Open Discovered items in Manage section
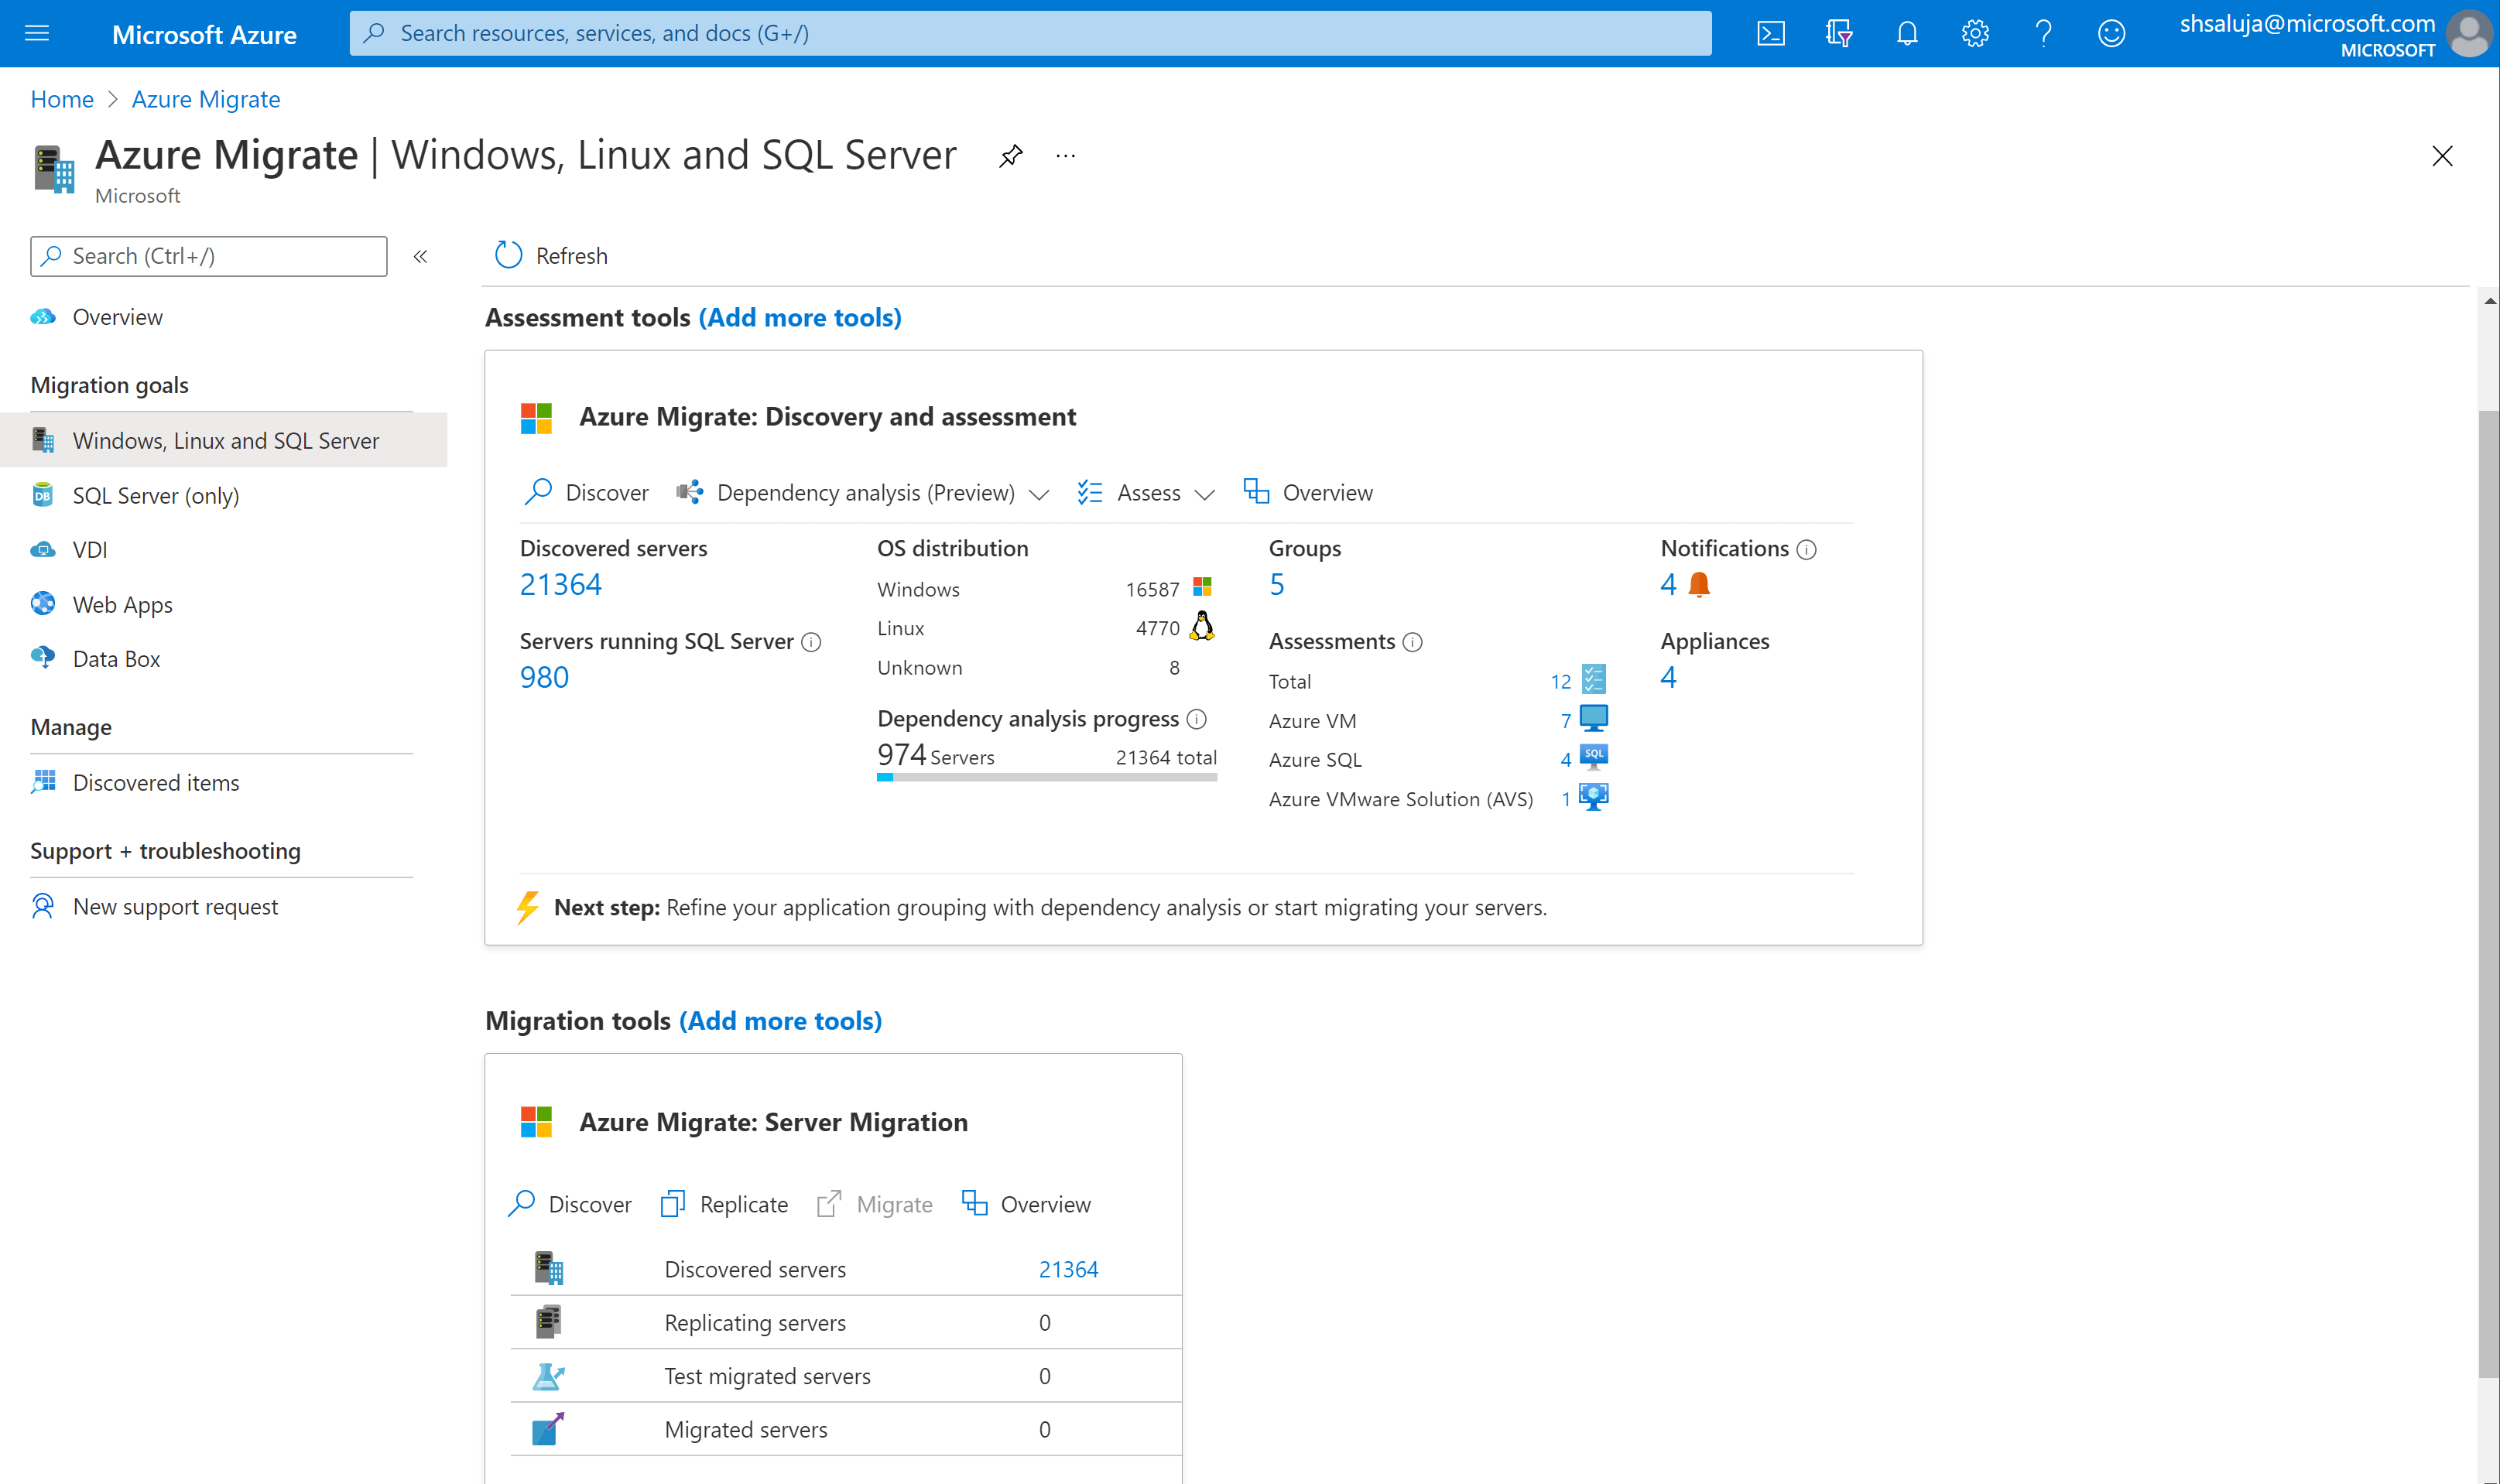Screen dimensions: 2500x1484 point(155,783)
